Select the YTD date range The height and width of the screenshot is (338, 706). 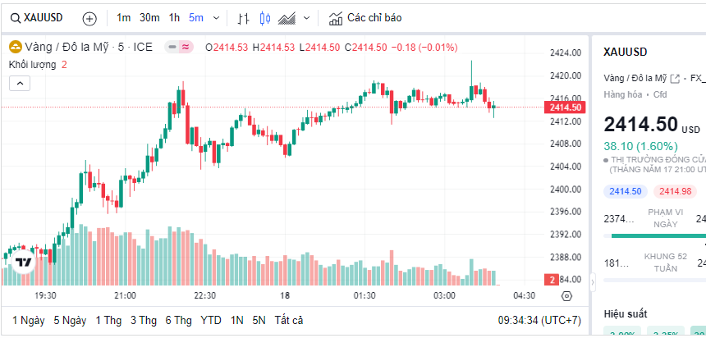click(211, 320)
